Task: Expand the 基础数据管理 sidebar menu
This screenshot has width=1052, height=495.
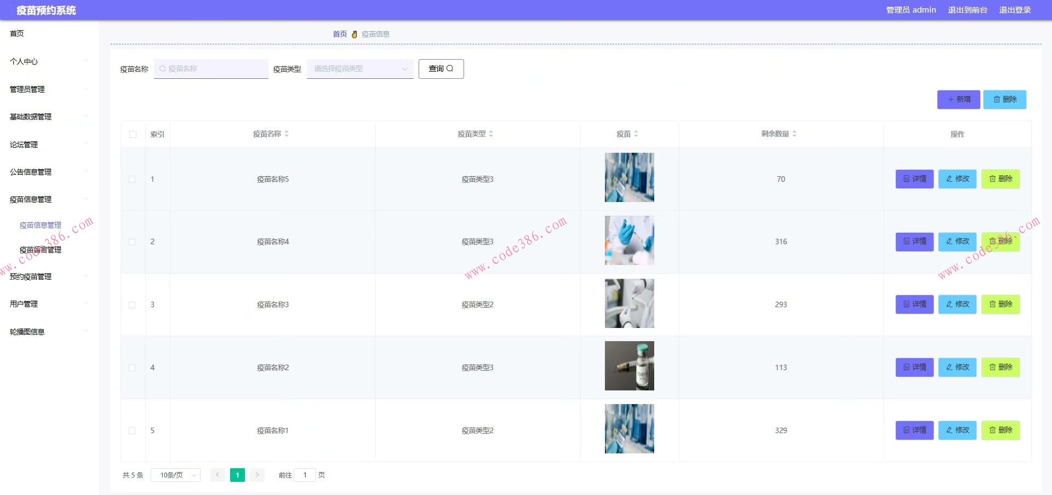Action: click(x=49, y=117)
